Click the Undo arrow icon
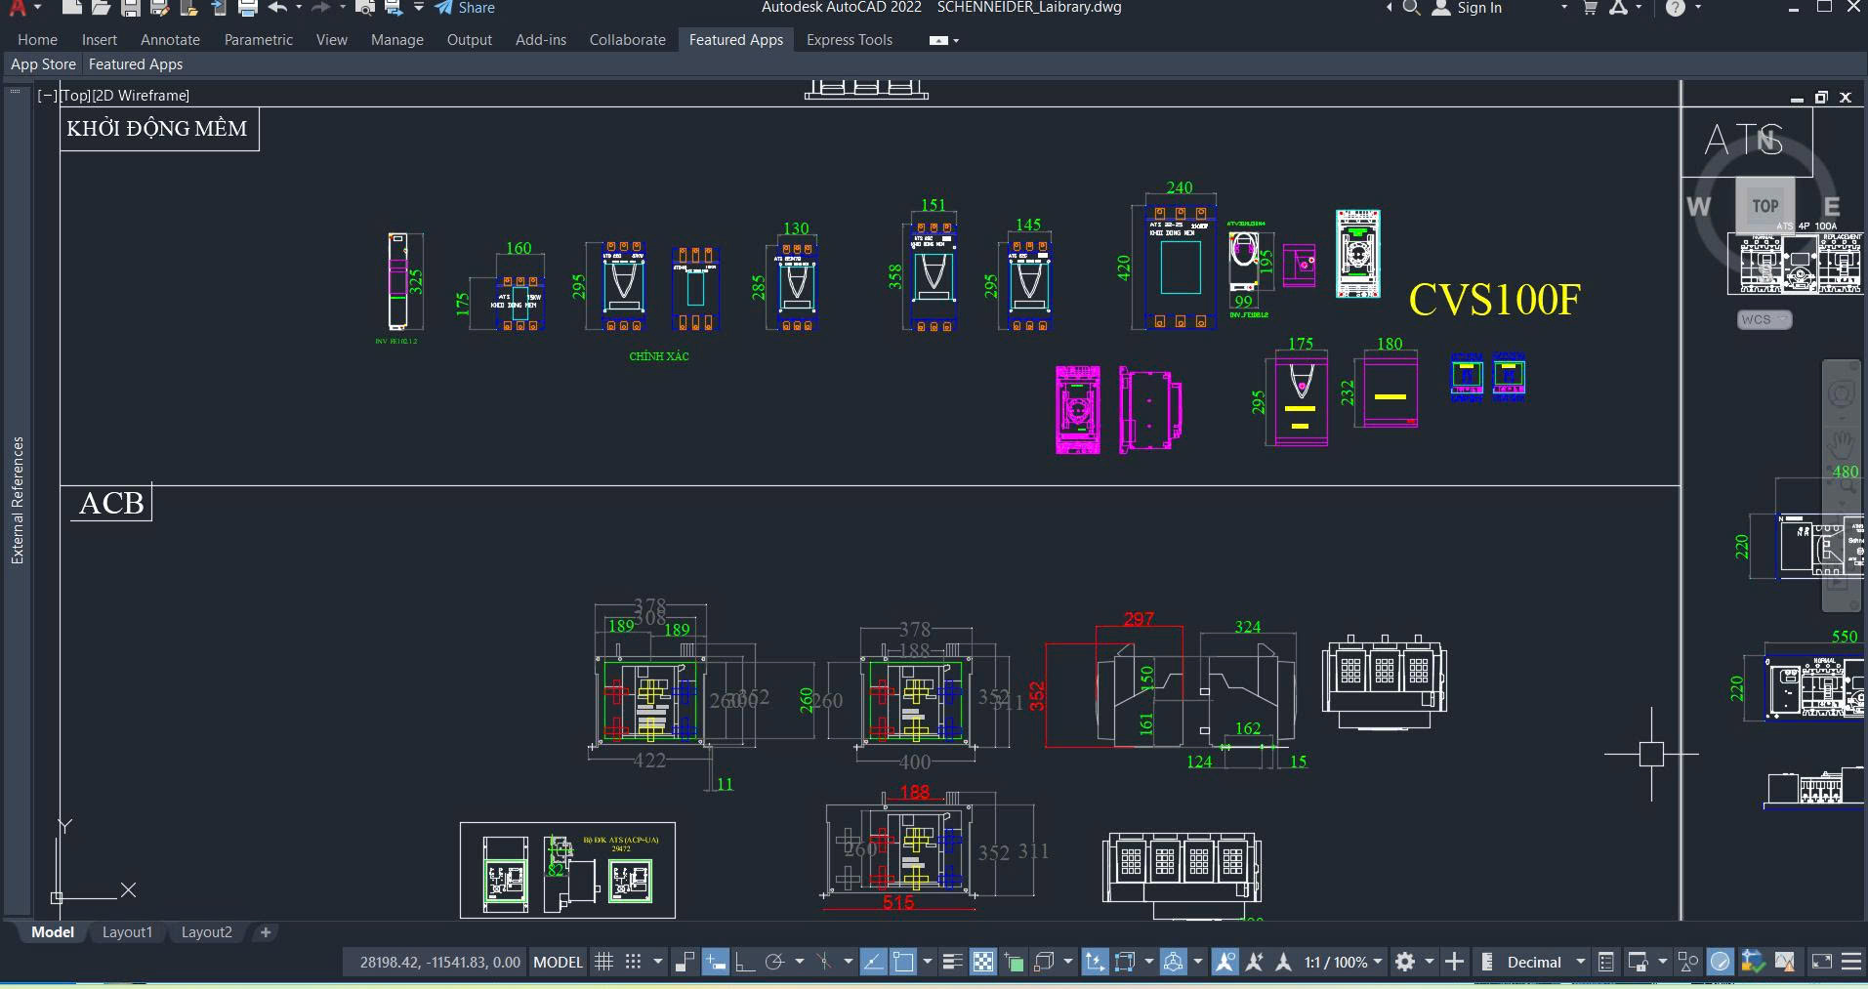1868x989 pixels. (x=277, y=8)
